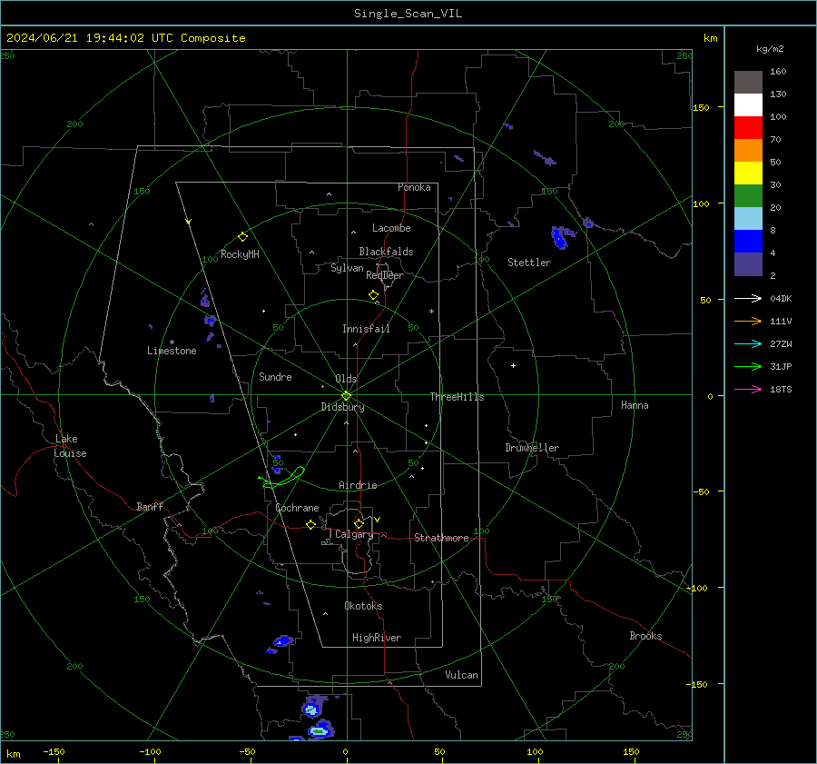The image size is (817, 764).
Task: Click the Sundre label
Action: [x=275, y=377]
